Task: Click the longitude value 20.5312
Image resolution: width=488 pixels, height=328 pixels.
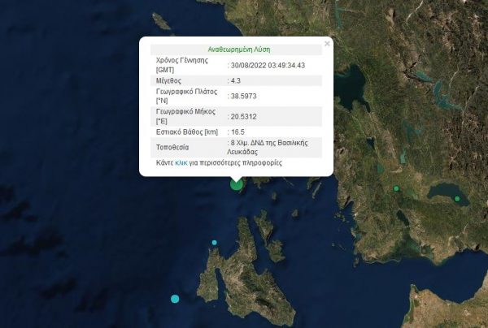Action: [x=245, y=115]
